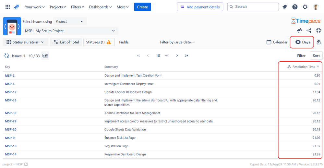Expand the Status Duration report dropdown
Image resolution: width=324 pixels, height=168 pixels.
(x=25, y=42)
